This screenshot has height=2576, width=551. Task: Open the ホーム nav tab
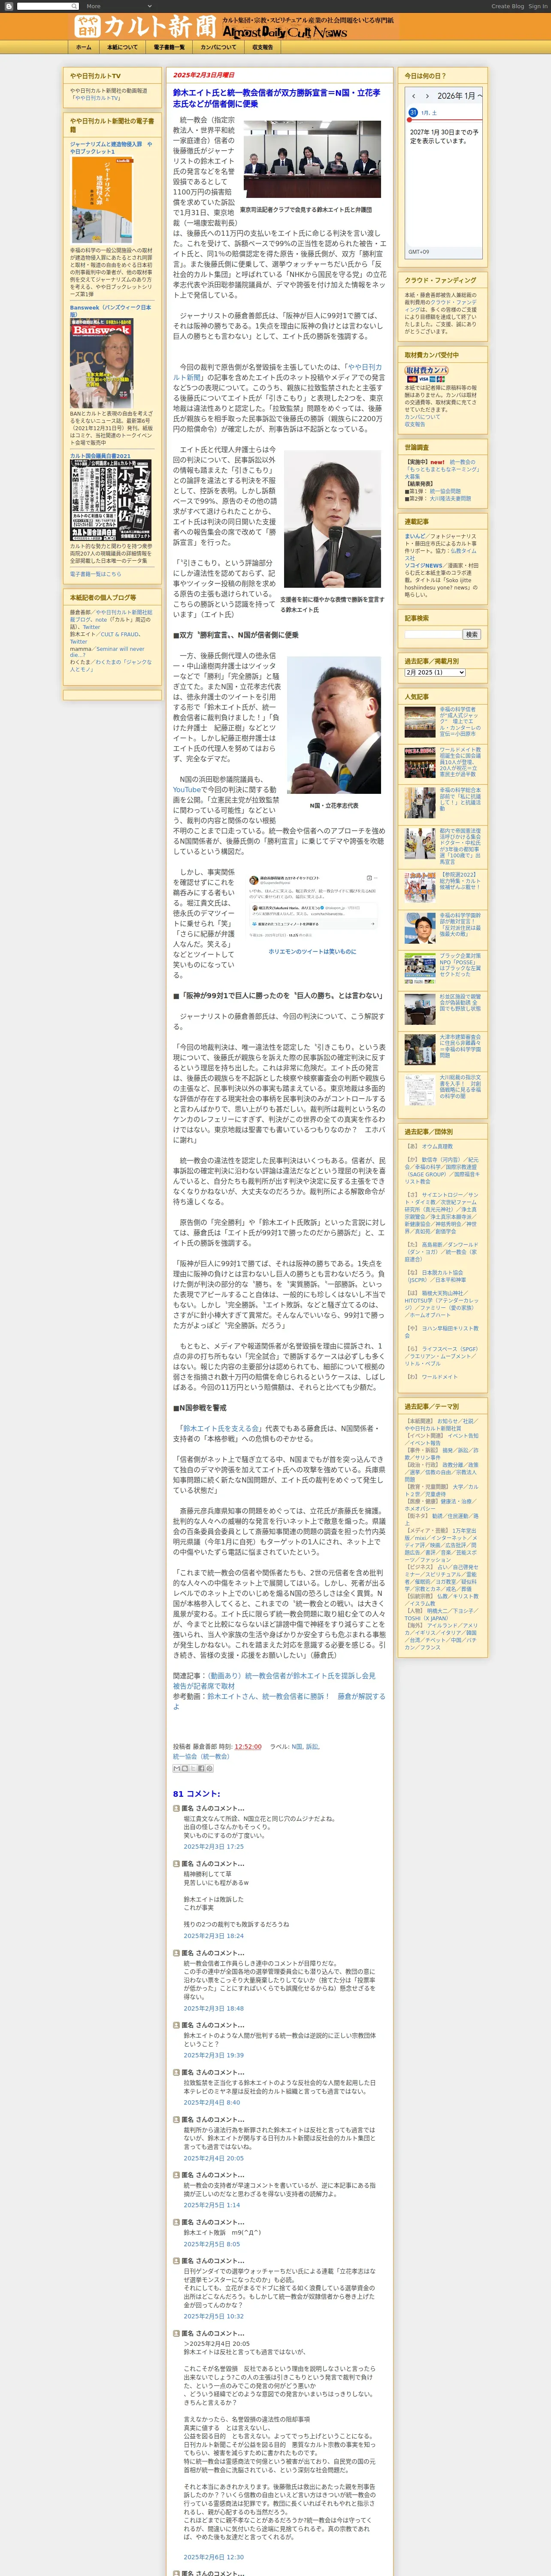(x=84, y=47)
